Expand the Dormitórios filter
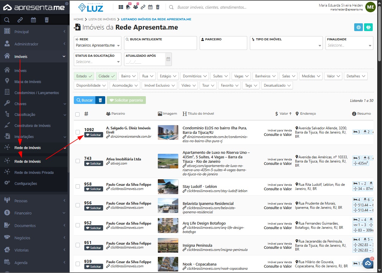The height and width of the screenshot is (273, 382). click(x=194, y=76)
